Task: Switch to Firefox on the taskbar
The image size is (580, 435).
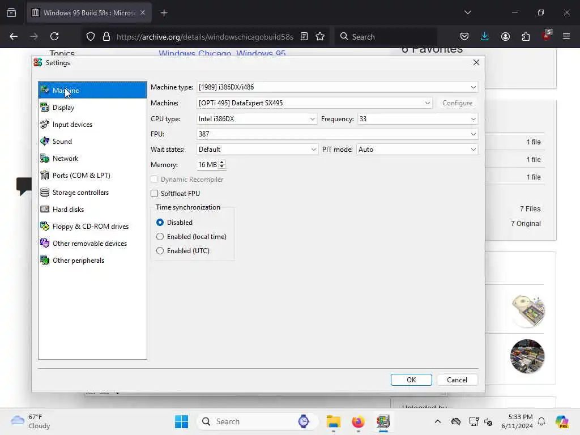Action: coord(358,421)
